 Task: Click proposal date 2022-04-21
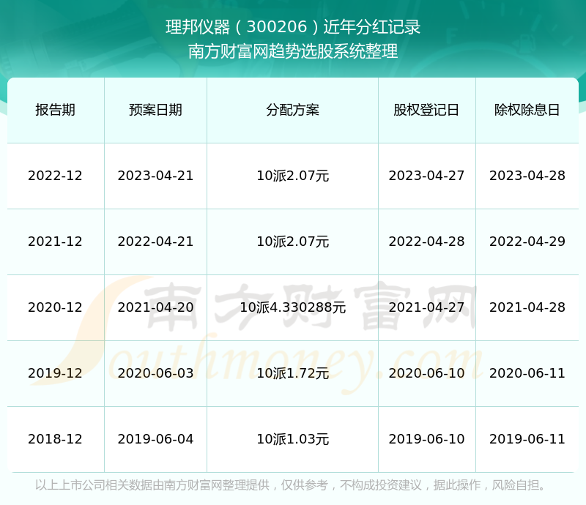[155, 242]
